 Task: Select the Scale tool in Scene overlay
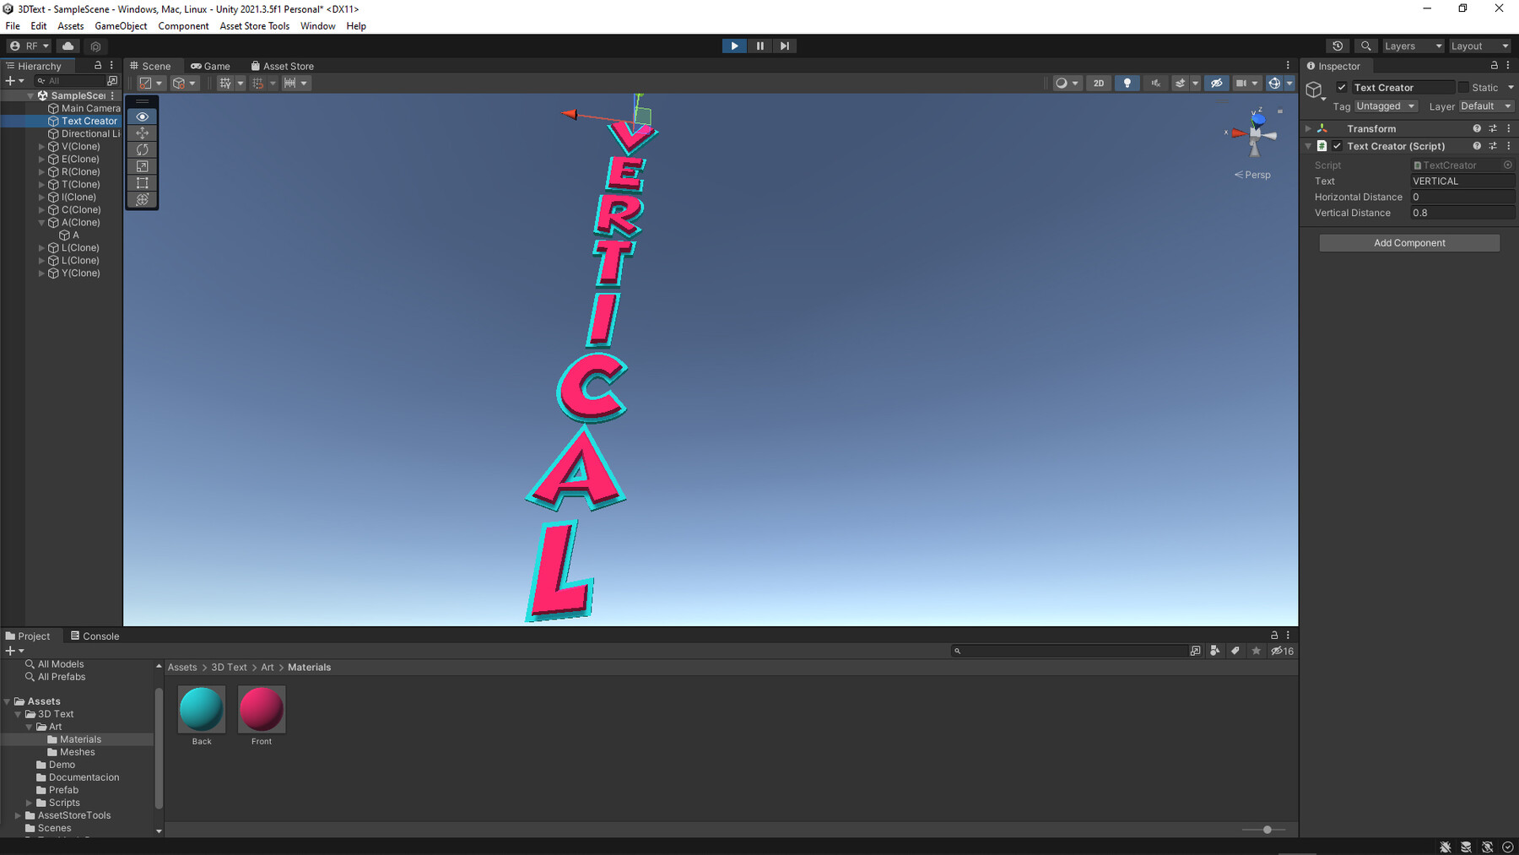[142, 166]
